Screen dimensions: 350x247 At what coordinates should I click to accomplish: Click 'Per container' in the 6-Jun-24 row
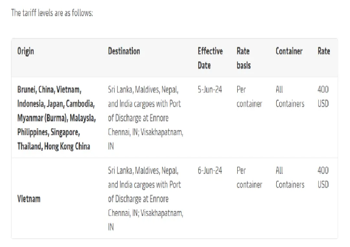coord(249,178)
